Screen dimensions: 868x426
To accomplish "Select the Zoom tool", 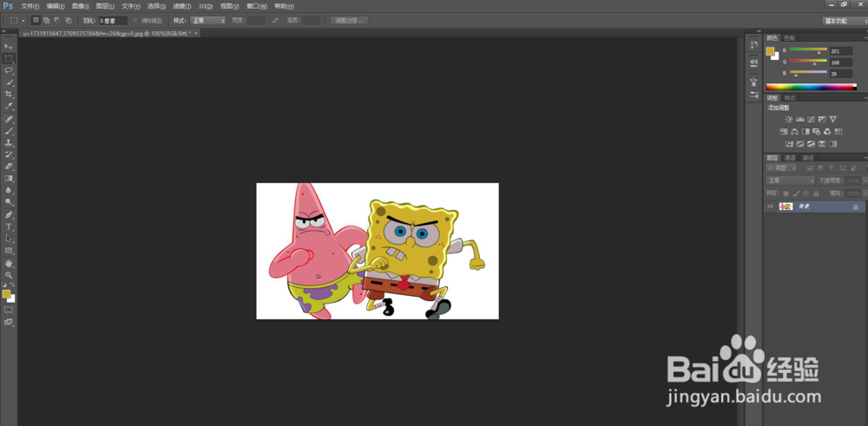I will click(x=9, y=275).
